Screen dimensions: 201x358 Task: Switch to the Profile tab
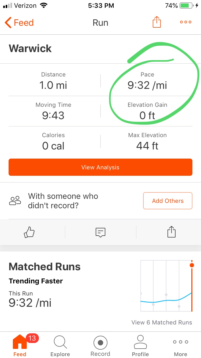point(140,345)
